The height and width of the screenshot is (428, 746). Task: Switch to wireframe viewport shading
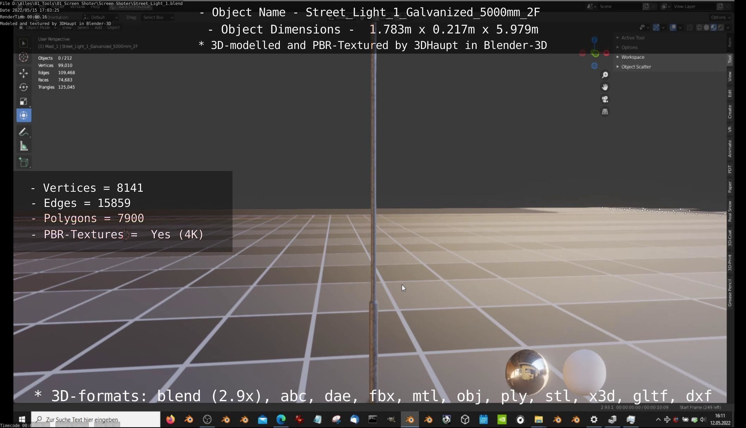point(699,27)
